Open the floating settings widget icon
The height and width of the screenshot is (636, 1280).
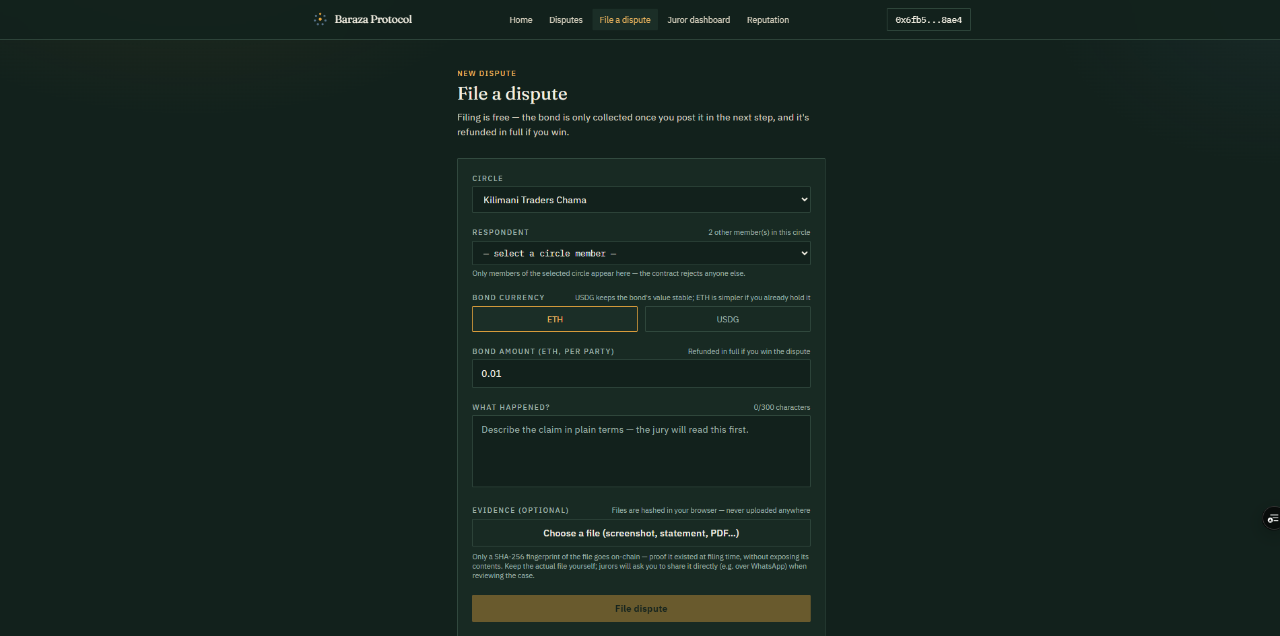click(x=1272, y=518)
